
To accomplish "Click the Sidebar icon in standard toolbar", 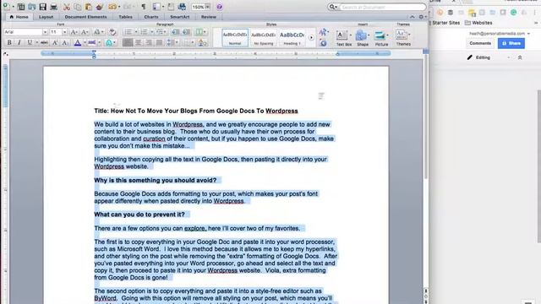I will (x=156, y=7).
